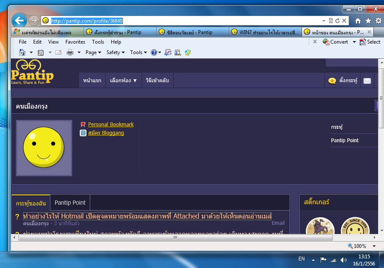Open the สมัคร Bloggang link
This screenshot has height=268, width=384.
tap(106, 133)
